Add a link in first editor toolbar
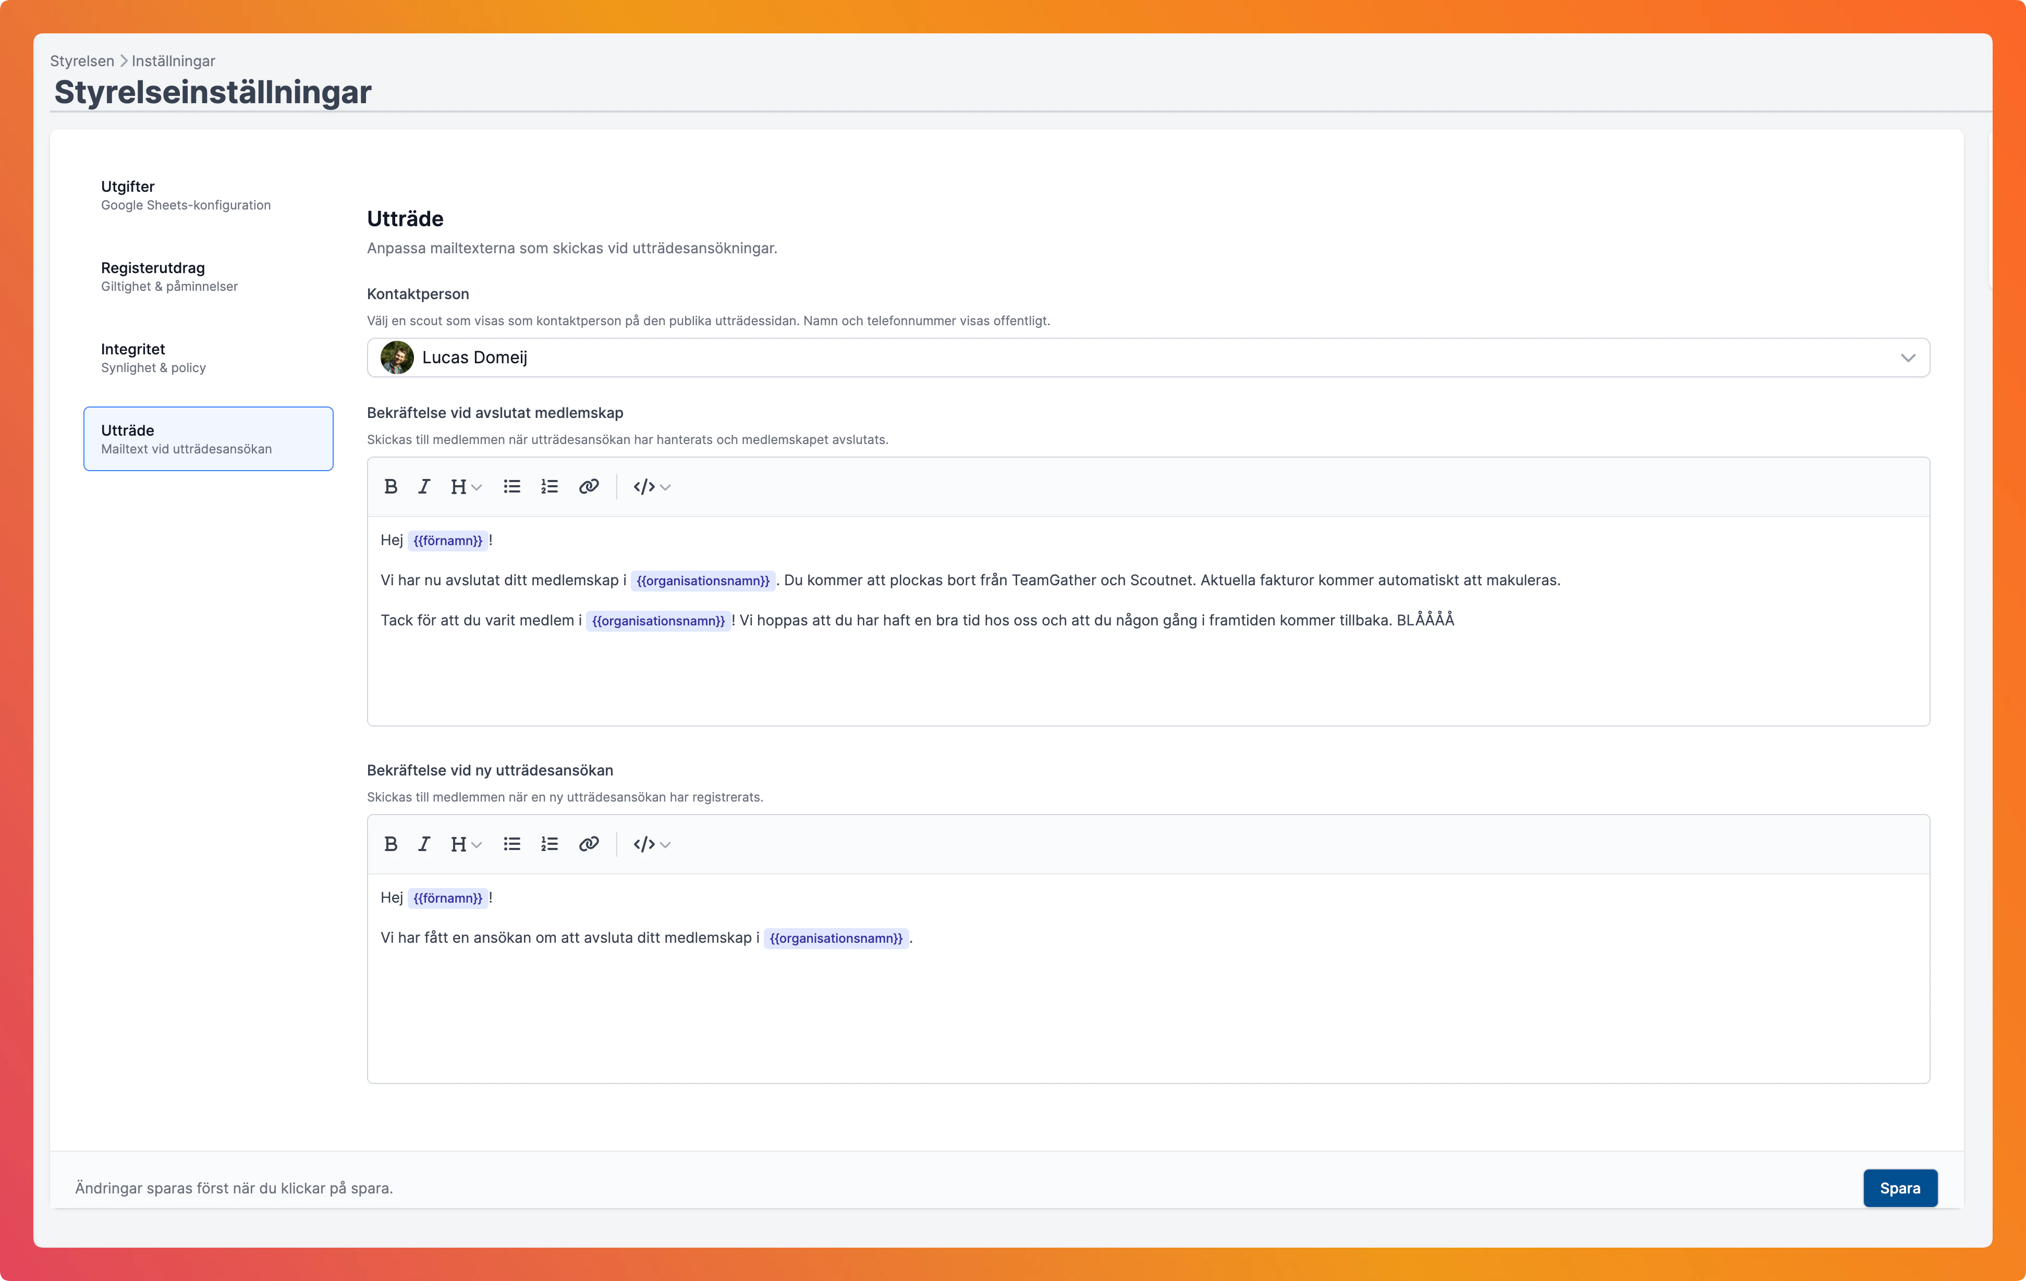2026x1281 pixels. coord(589,487)
